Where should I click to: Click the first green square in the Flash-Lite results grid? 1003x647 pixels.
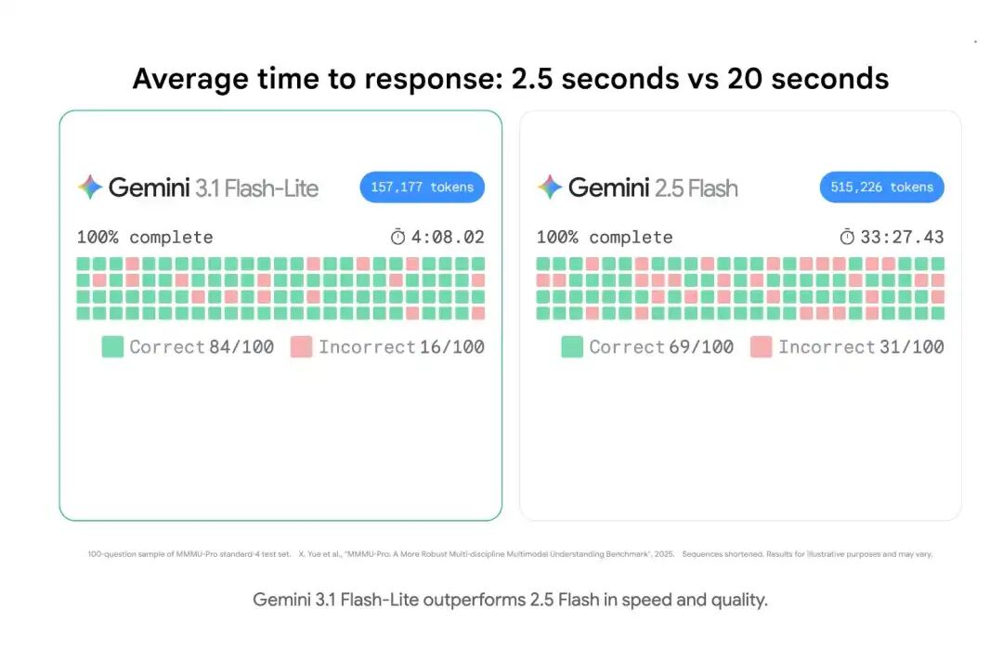tap(84, 264)
